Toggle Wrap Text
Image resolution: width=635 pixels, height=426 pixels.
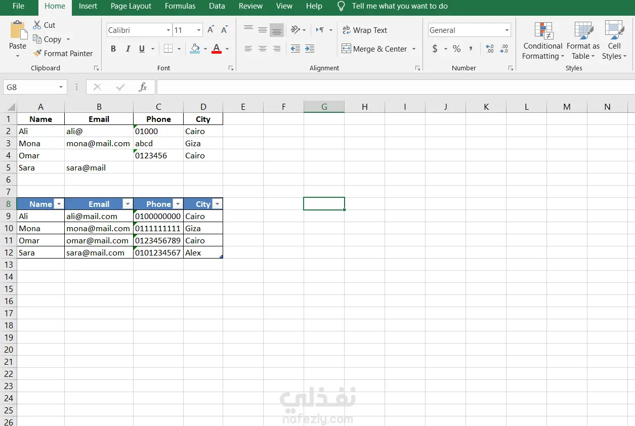(365, 30)
